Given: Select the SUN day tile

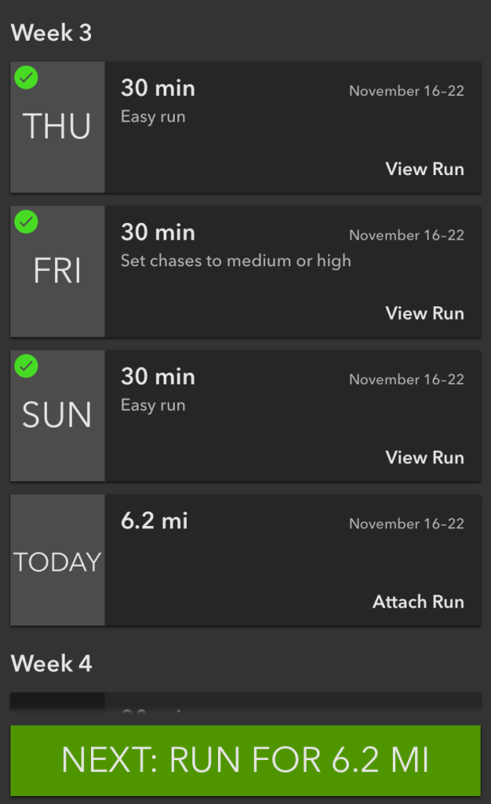Looking at the screenshot, I should pos(57,416).
